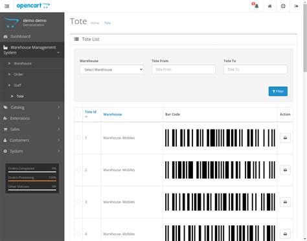
Task: Click the Orders Completed progress bar
Action: coord(32,172)
